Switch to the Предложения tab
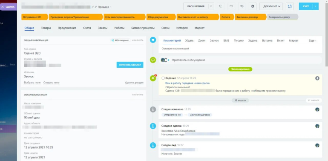The image size is (328, 161). point(67,28)
